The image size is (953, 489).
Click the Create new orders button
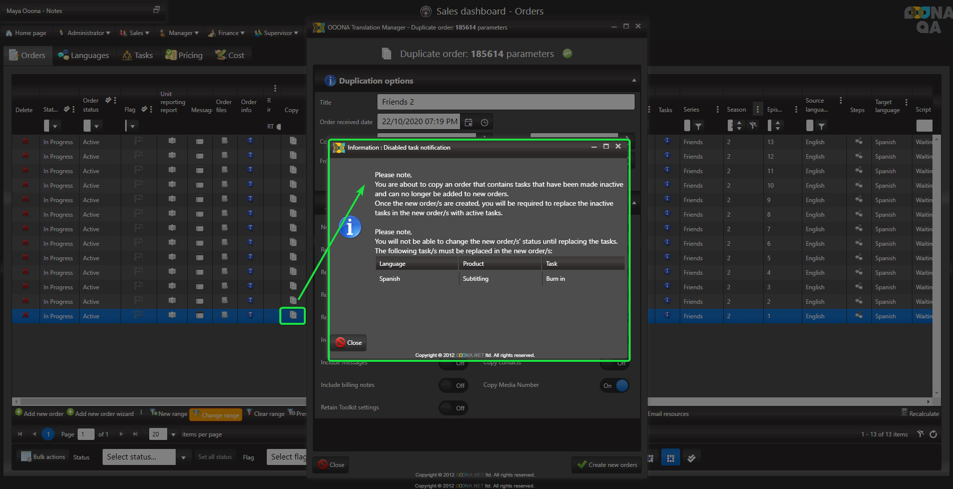607,465
